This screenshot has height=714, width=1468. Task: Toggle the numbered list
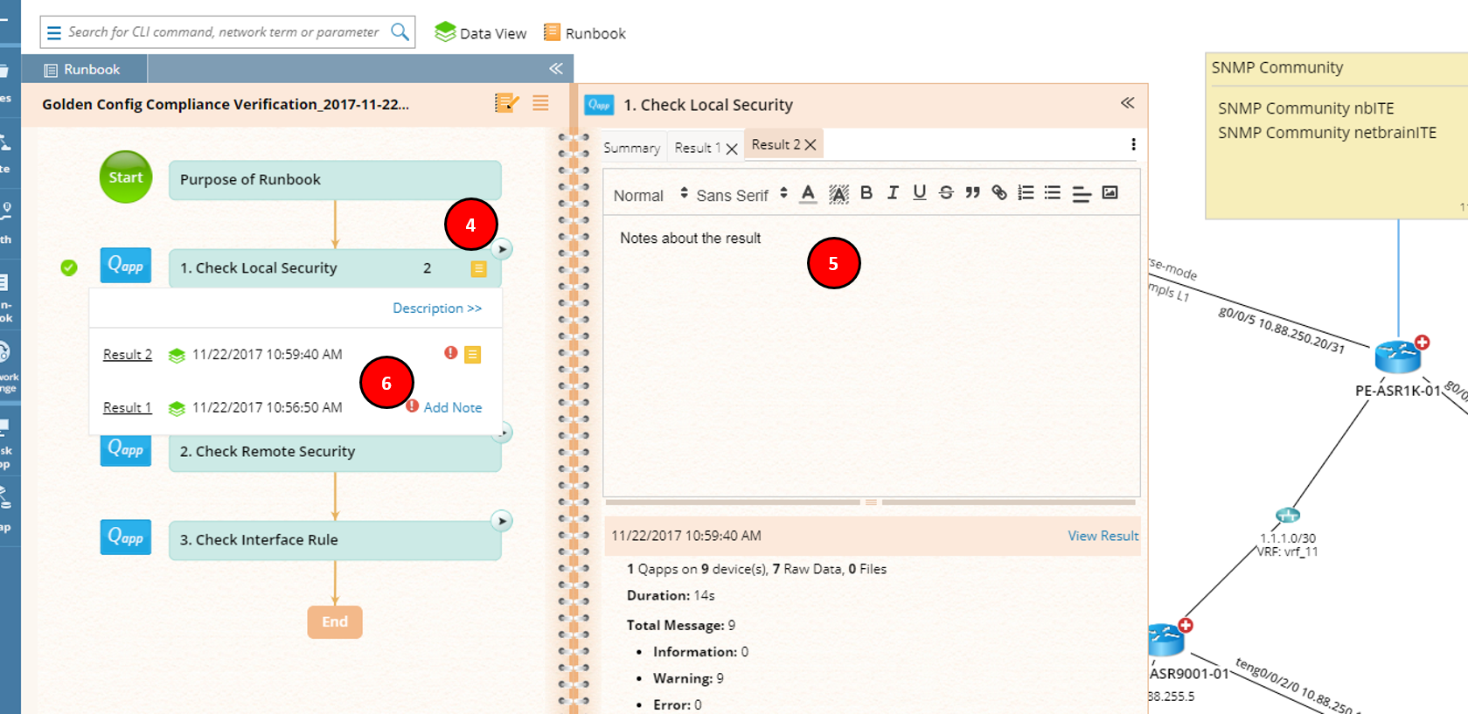pos(1026,193)
